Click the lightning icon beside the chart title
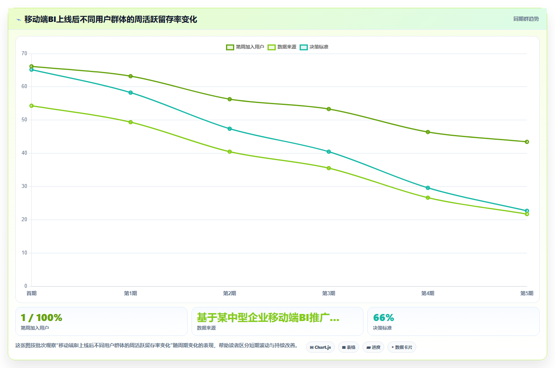The image size is (555, 368). point(18,20)
